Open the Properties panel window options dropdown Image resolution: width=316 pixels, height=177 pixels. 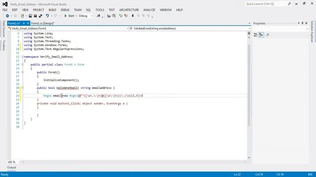coord(298,23)
